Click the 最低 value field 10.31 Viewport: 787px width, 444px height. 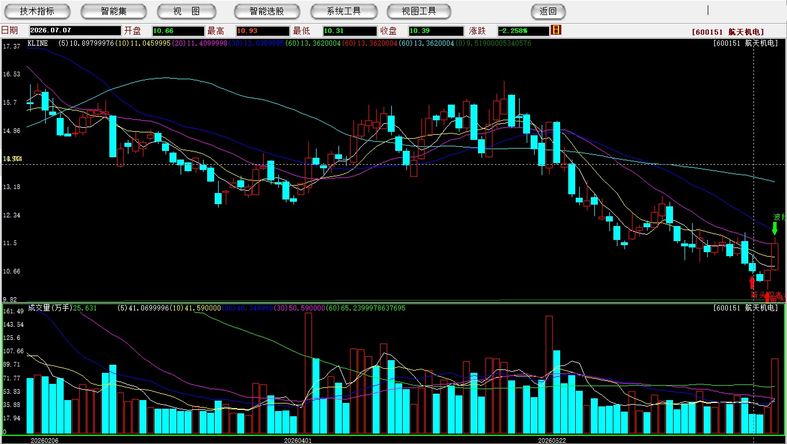click(350, 31)
